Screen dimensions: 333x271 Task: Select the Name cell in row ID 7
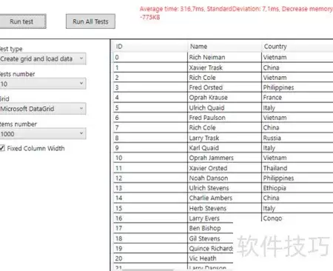(224, 127)
